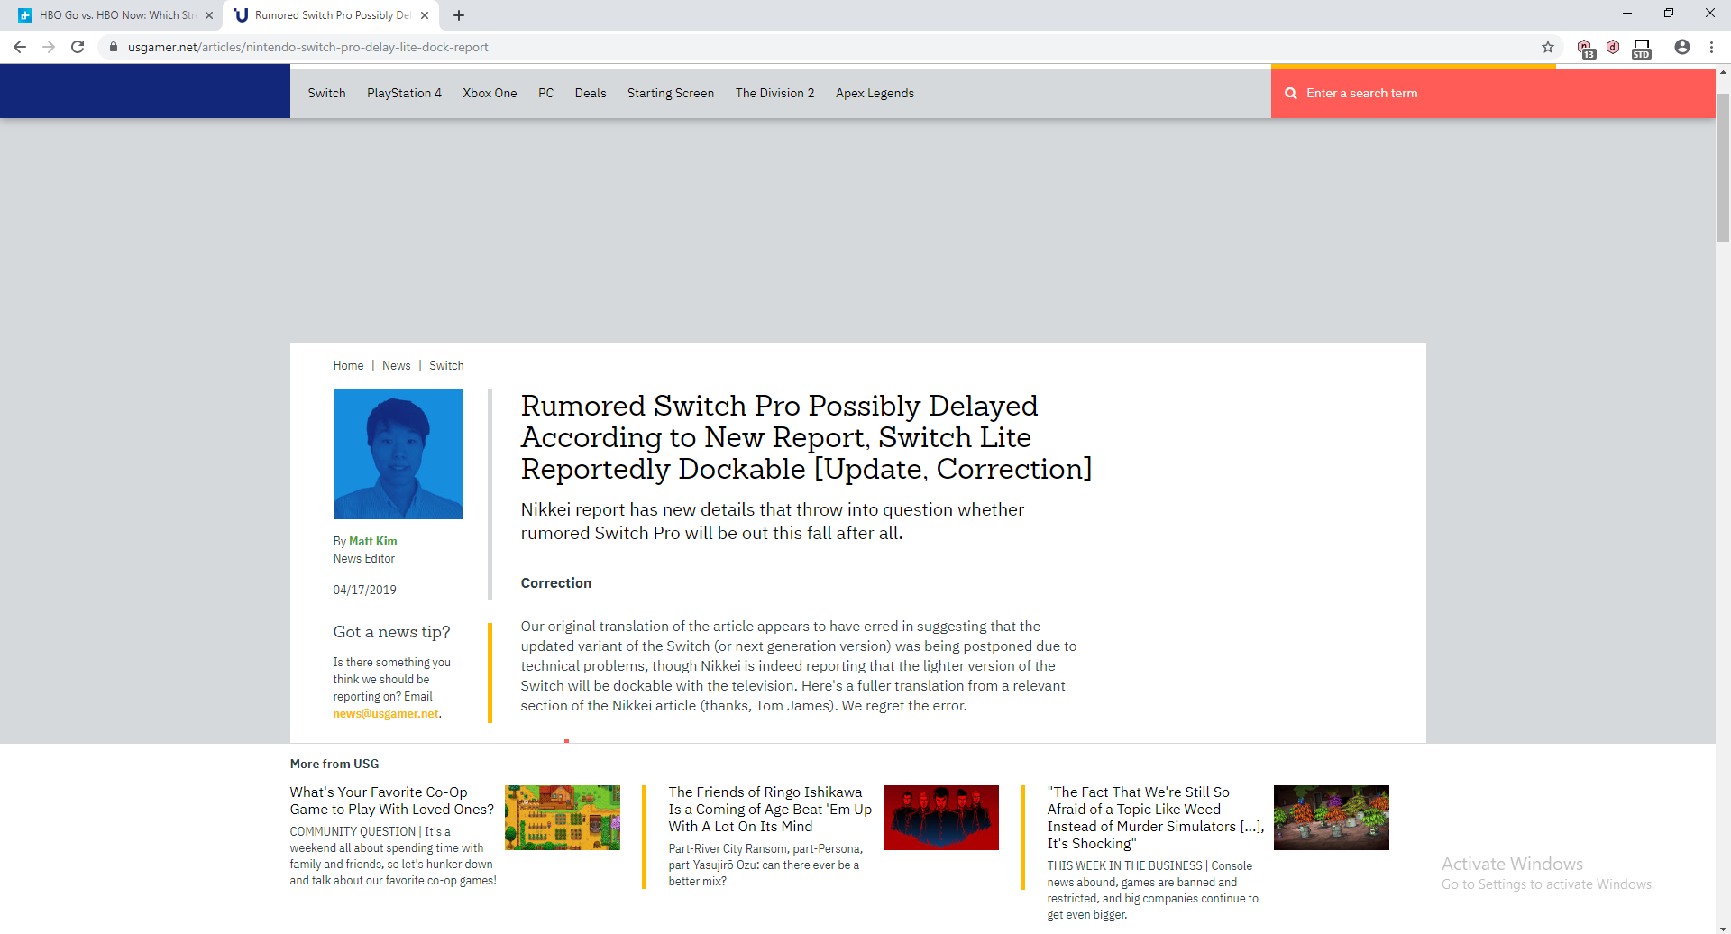The image size is (1731, 934).
Task: Open the Chrome profile avatar
Action: click(x=1682, y=47)
